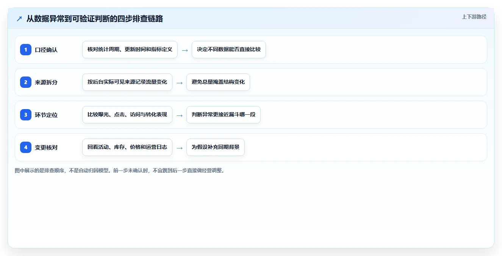Click the title 从数据异常到可验证判断的四步排查链路
The image size is (502, 256).
95,19
